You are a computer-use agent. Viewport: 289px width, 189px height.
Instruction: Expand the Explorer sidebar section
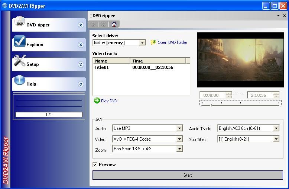(x=81, y=45)
